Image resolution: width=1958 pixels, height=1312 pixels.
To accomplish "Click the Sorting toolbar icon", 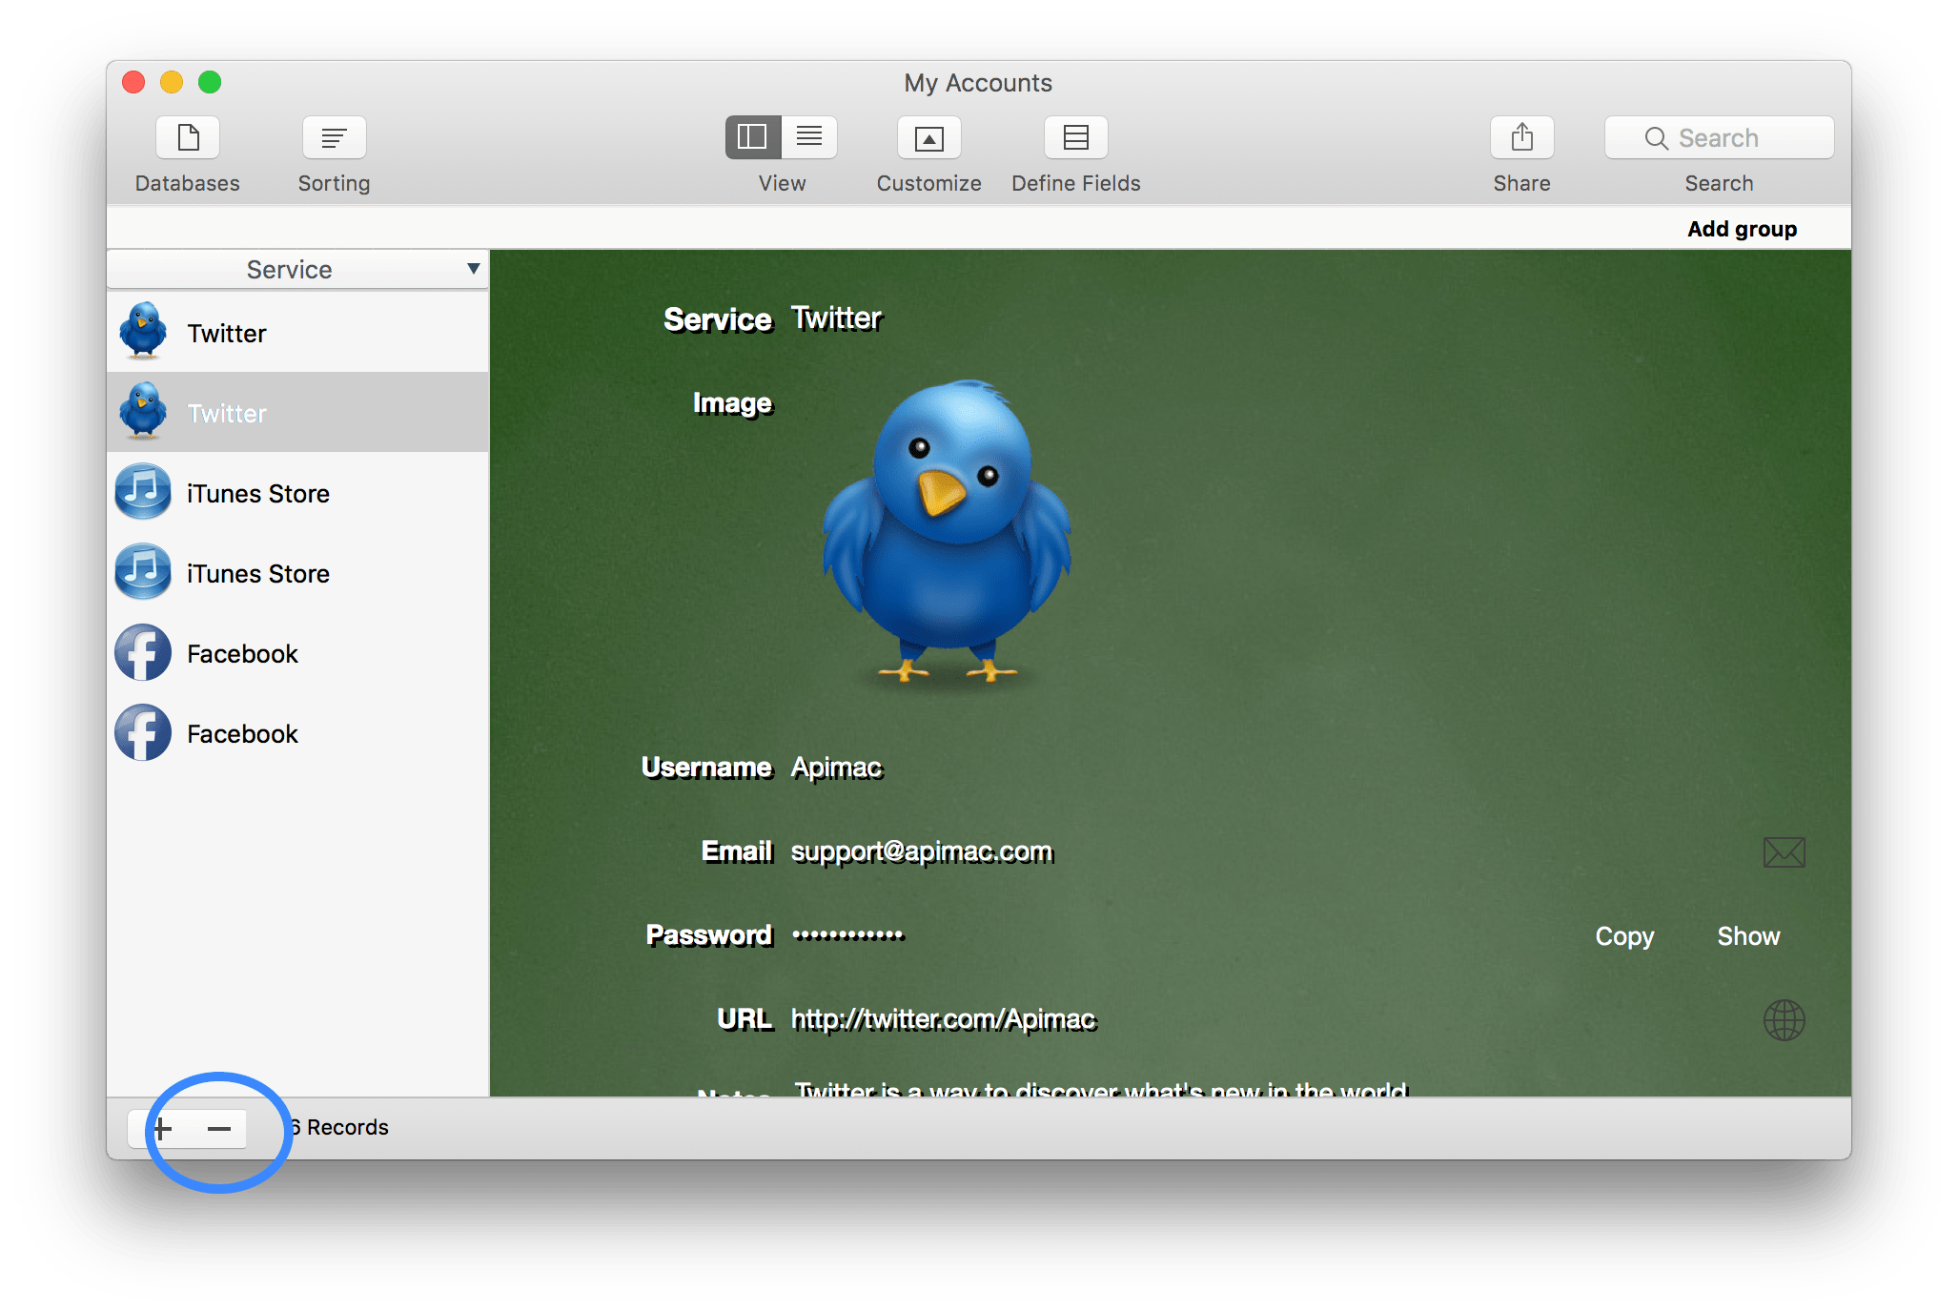I will tap(334, 138).
